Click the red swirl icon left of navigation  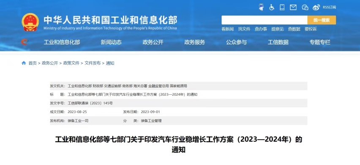tap(25, 42)
